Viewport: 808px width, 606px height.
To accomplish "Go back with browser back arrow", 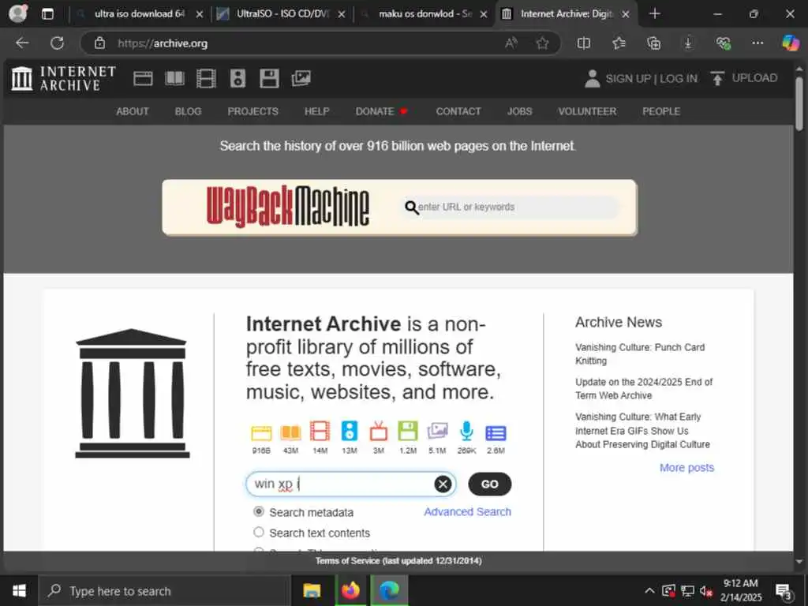I will coord(22,43).
